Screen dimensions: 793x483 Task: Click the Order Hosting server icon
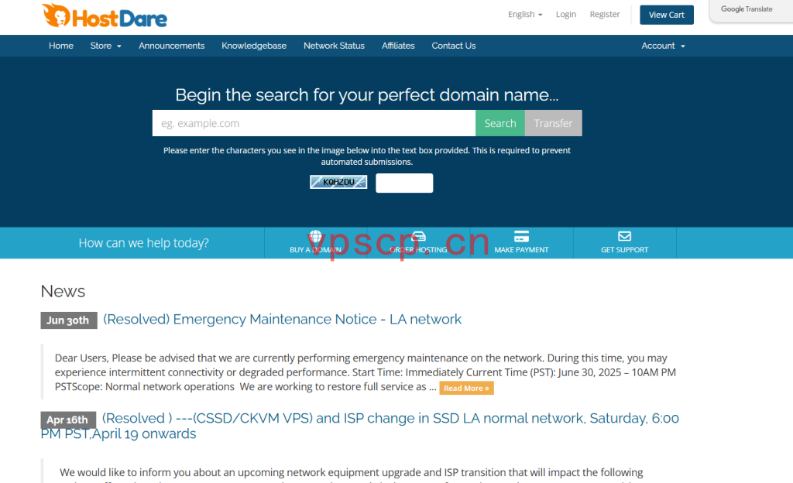(419, 236)
